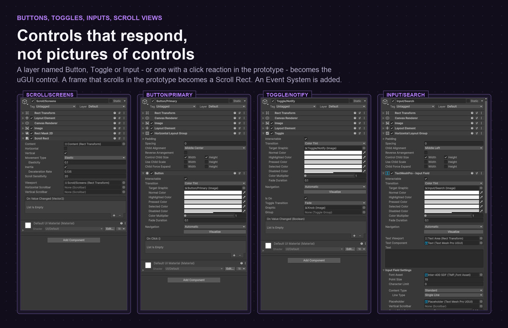Toggle Static checkbox in Scroll/Screens header
The height and width of the screenshot is (328, 508).
click(x=111, y=101)
